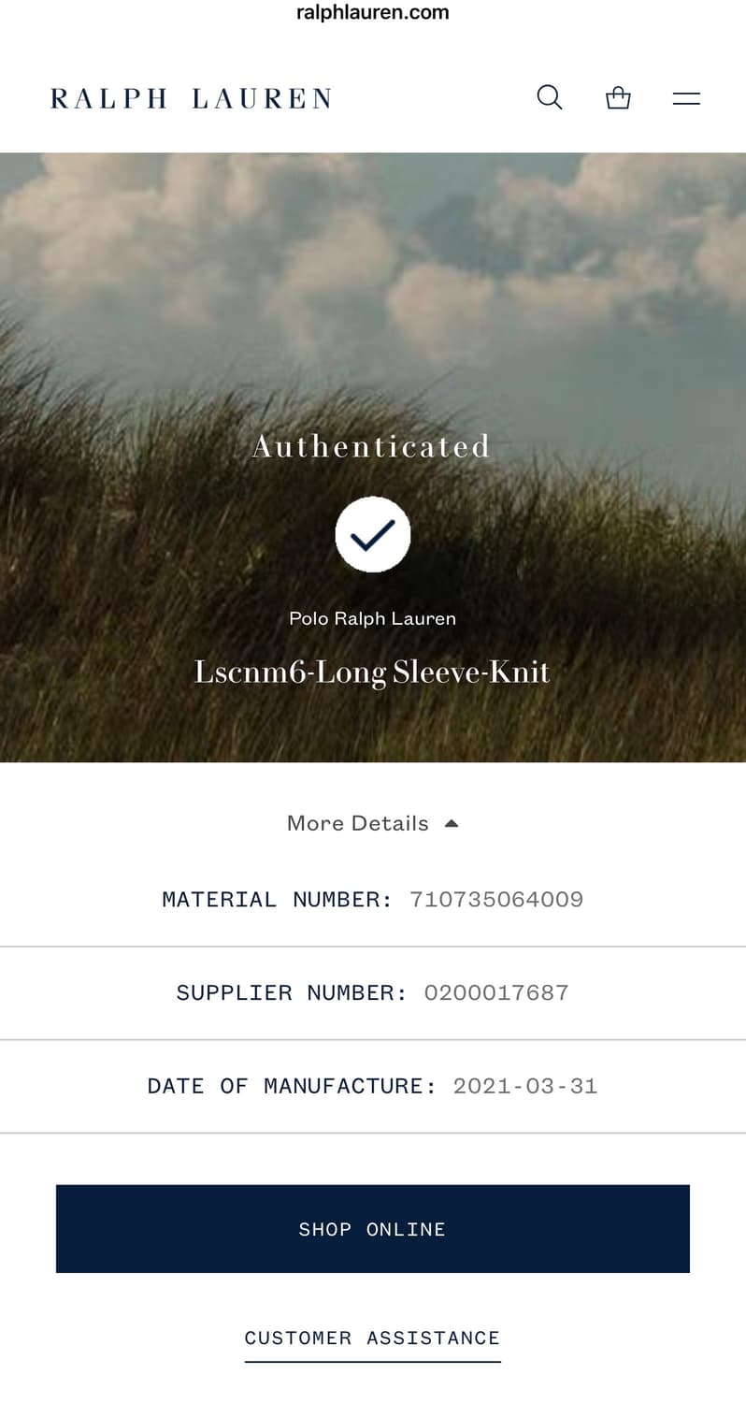This screenshot has width=746, height=1403.
Task: Click the Authenticated checkmark badge
Action: (x=372, y=534)
